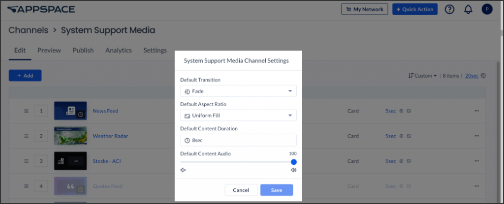Screen dimensions: 504x204
Task: Open the Quotes Feed link
Action: (107, 186)
